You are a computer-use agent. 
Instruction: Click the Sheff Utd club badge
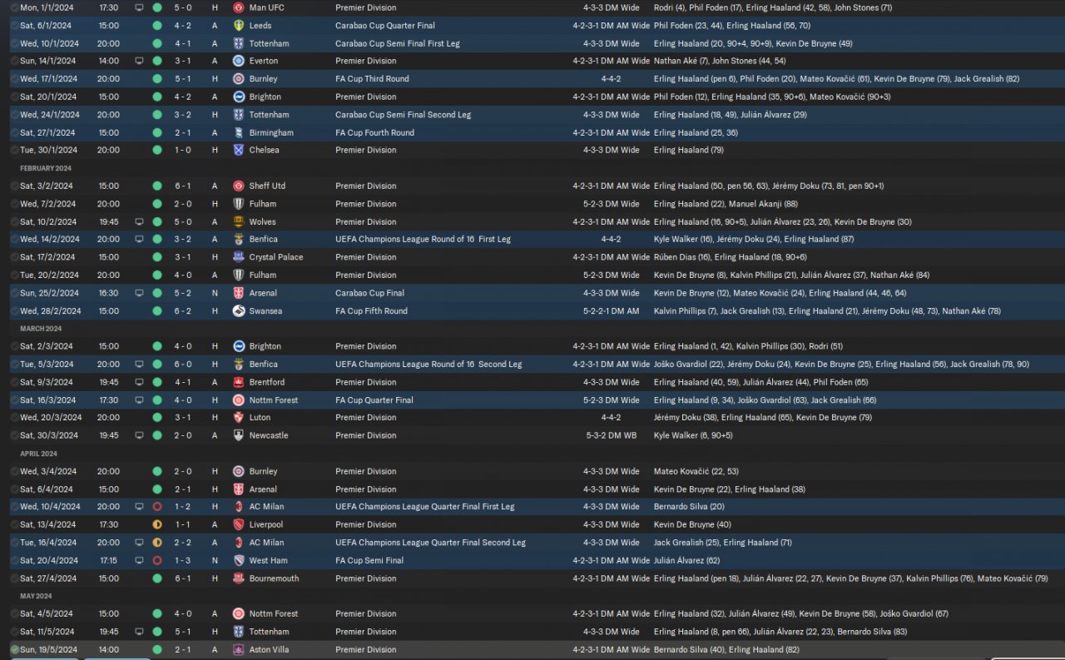(239, 186)
